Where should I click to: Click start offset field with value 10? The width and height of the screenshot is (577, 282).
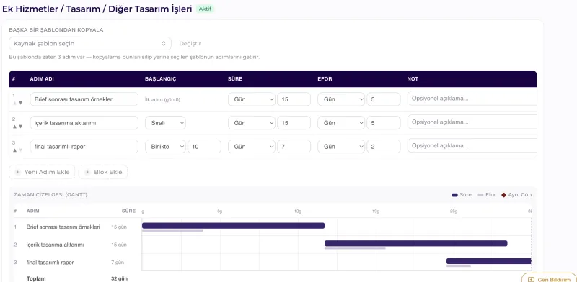(204, 147)
